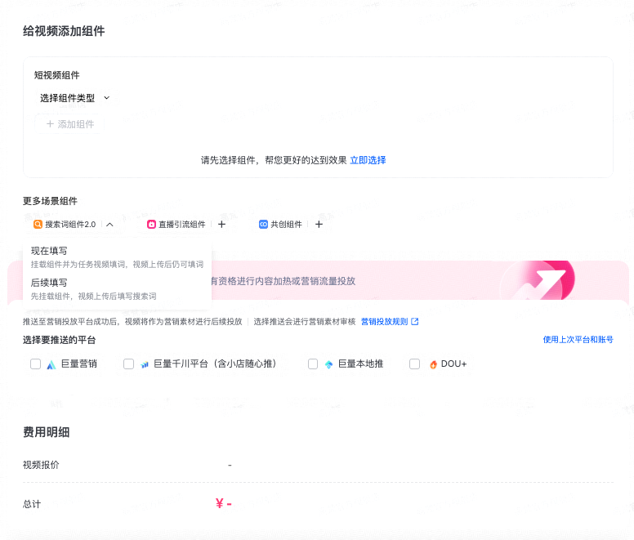
Task: Click the 短视频组件 heading
Action: point(56,75)
